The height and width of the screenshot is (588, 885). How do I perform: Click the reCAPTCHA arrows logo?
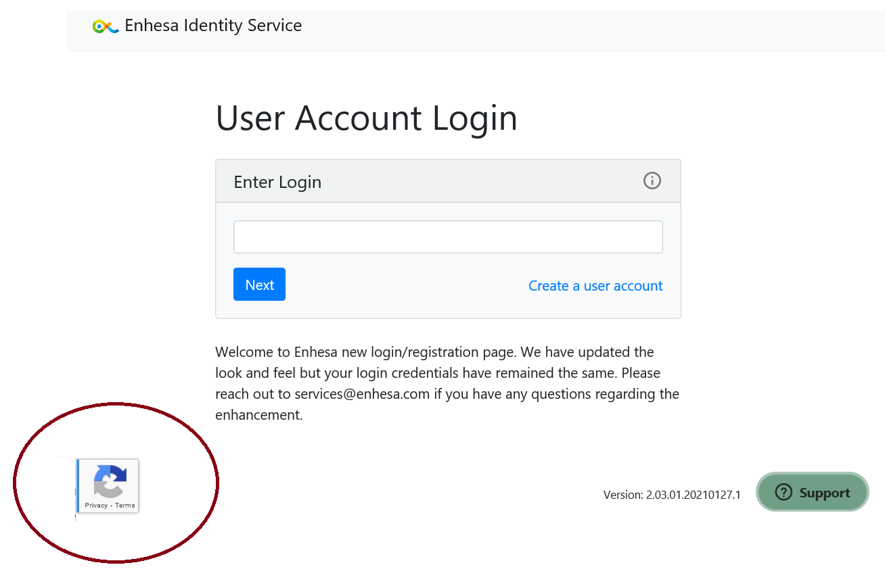(110, 481)
